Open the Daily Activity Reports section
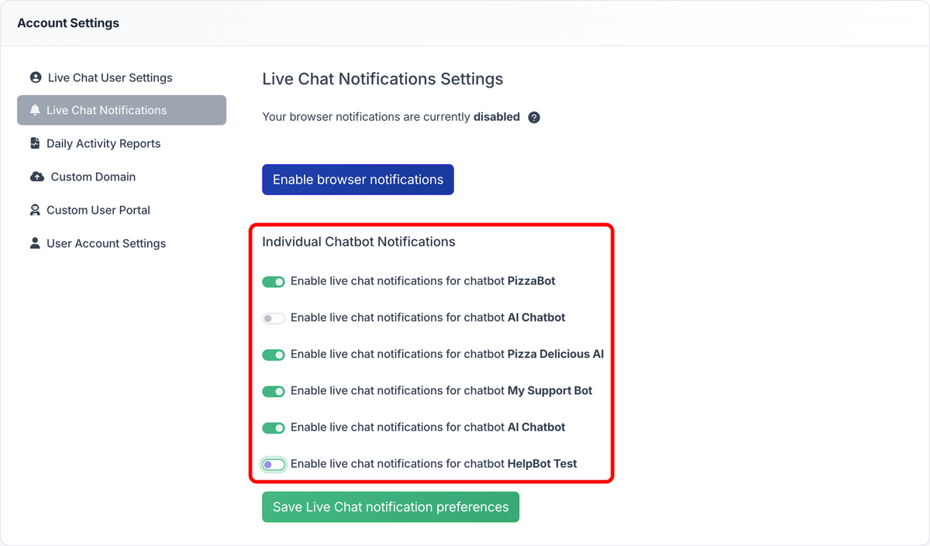 tap(103, 143)
